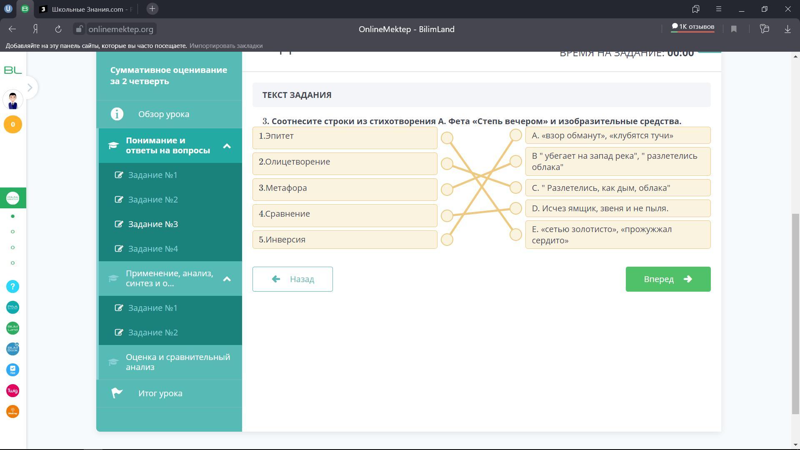
Task: Open the BL logo at top left
Action: pos(12,70)
